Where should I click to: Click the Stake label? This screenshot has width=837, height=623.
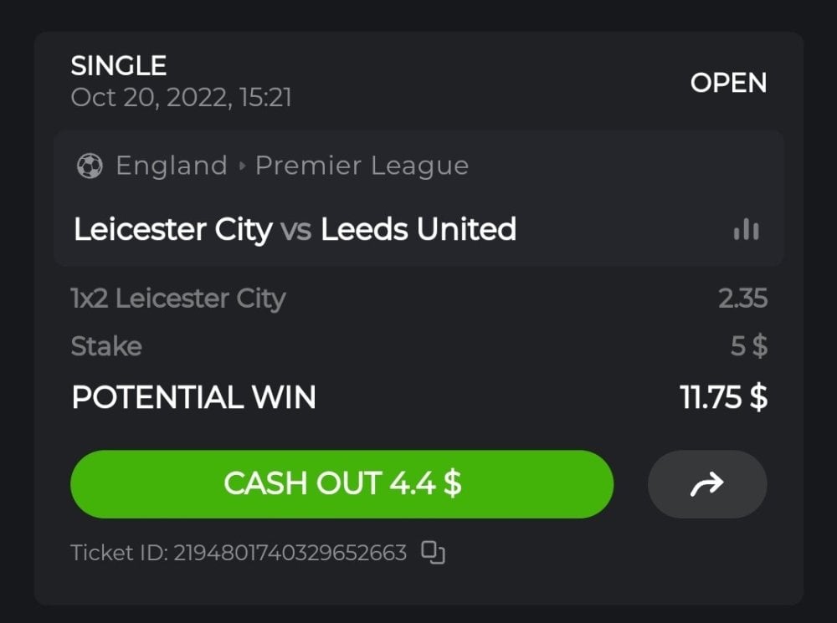coord(106,346)
